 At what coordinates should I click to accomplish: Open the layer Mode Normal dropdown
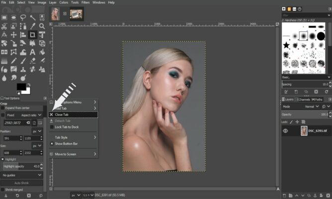click(x=311, y=106)
